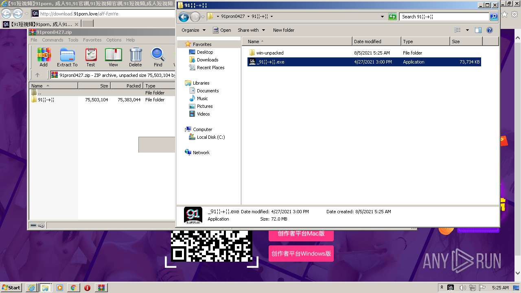The image size is (521, 293).
Task: Expand the 91pron0427 breadcrumb arrow
Action: pyautogui.click(x=248, y=17)
